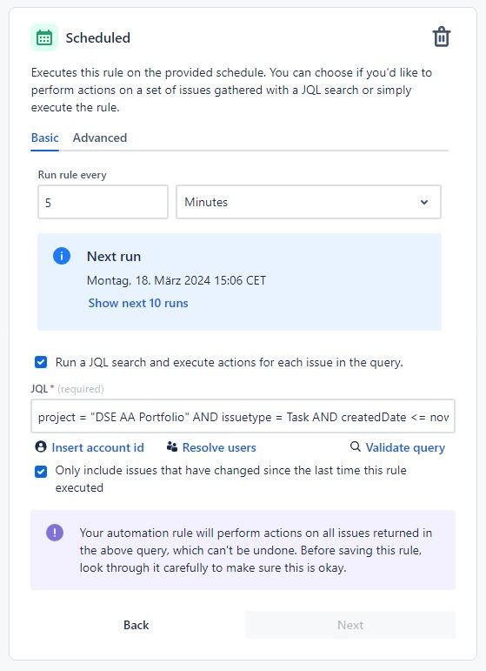
Task: Click the purple exclamation warning icon
Action: point(55,533)
